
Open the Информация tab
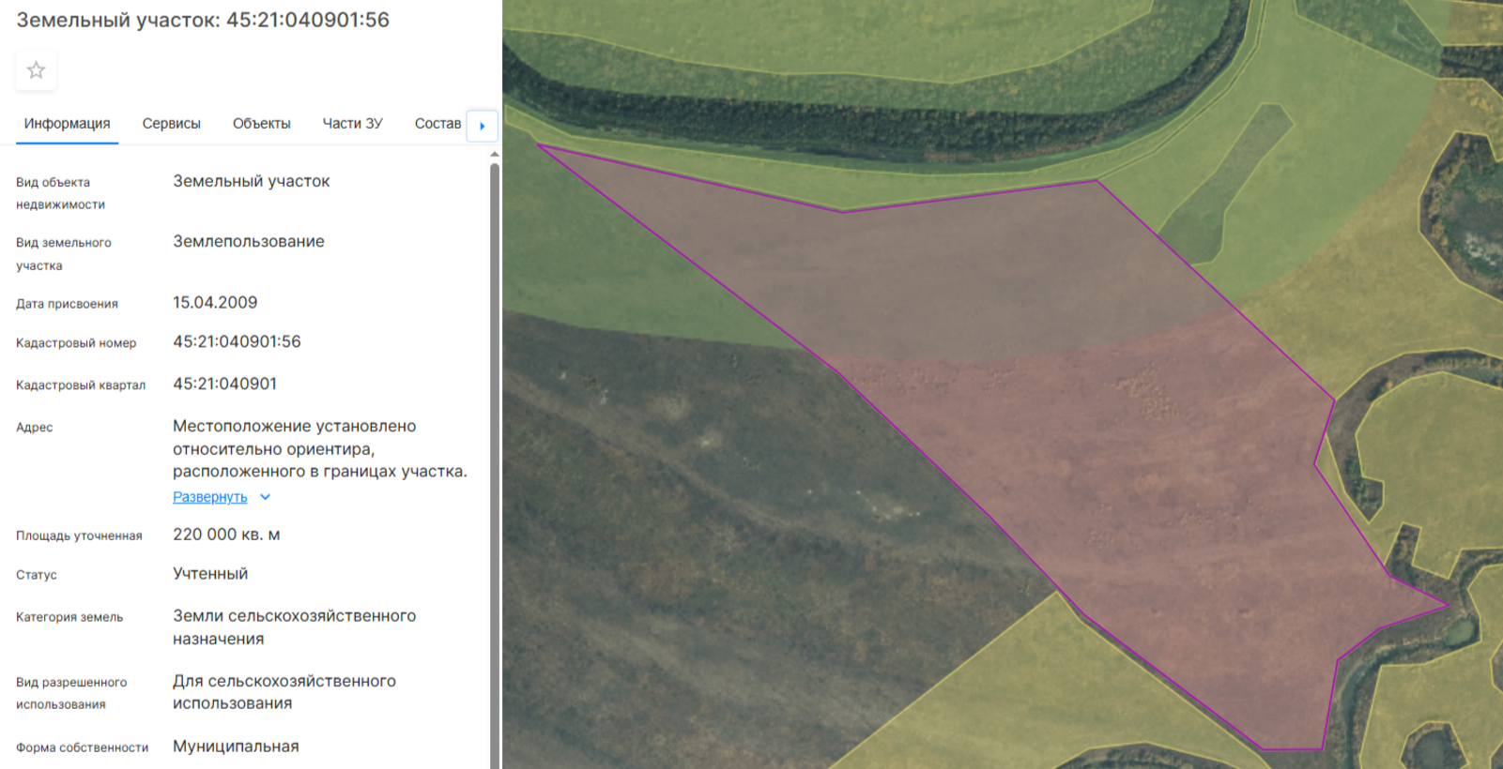(x=67, y=124)
